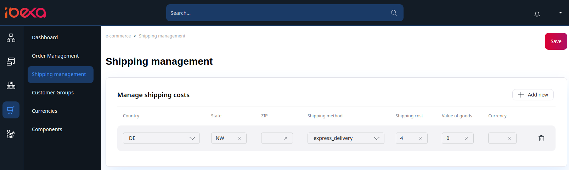Clear the State field NW value
Viewport: 569px width, 170px height.
pyautogui.click(x=240, y=138)
